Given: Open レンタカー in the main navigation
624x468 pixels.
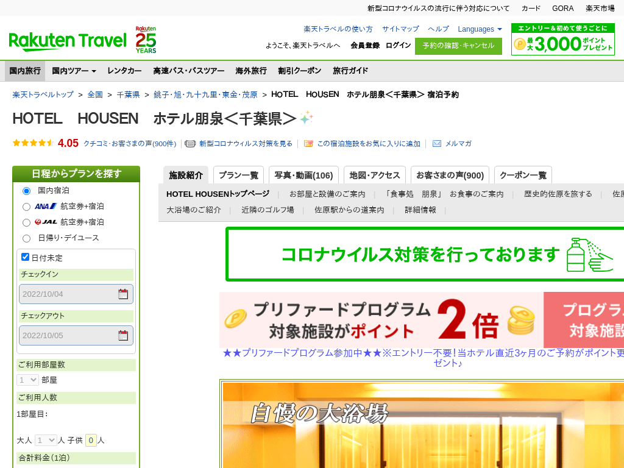Looking at the screenshot, I should 124,71.
